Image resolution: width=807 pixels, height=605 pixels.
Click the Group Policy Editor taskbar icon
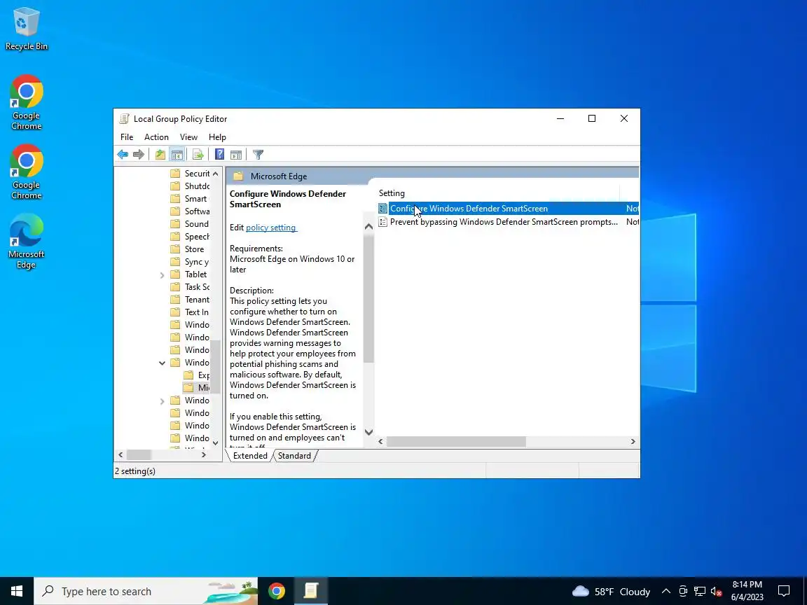(x=311, y=591)
